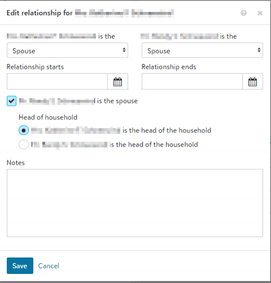Focus the Relationship starts date field
This screenshot has width=271, height=283.
click(57, 82)
